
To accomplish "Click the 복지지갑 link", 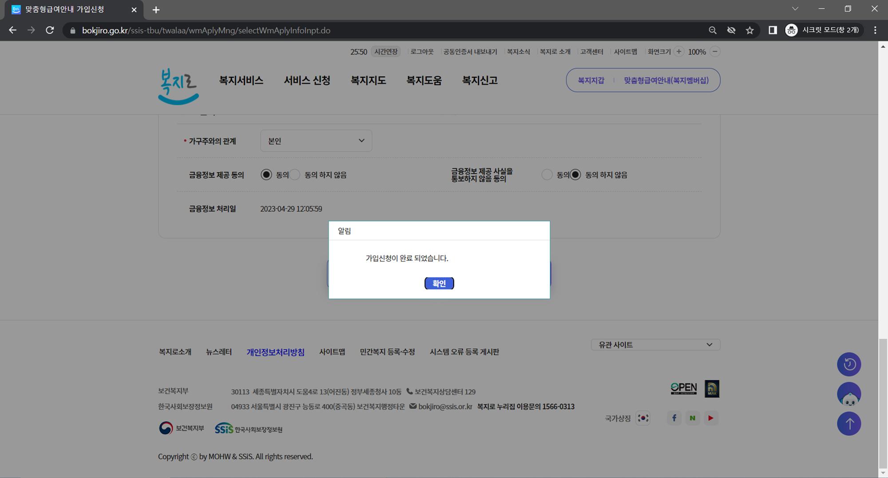I will (x=591, y=80).
